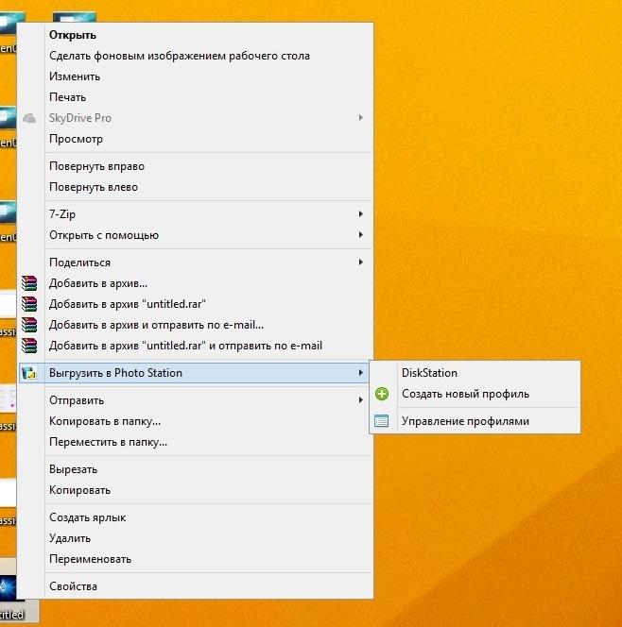Expand the "Отправить" submenu arrow
The height and width of the screenshot is (627, 622).
click(x=361, y=400)
